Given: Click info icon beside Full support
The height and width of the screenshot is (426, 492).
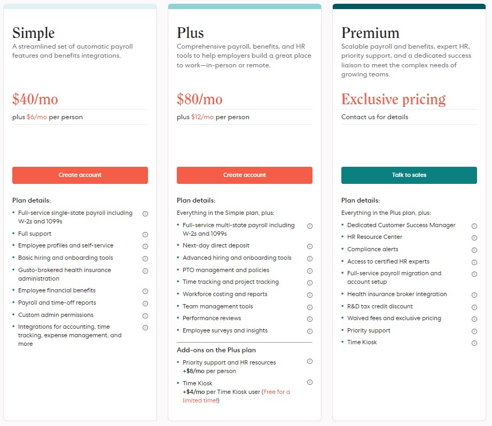Looking at the screenshot, I should (x=145, y=234).
